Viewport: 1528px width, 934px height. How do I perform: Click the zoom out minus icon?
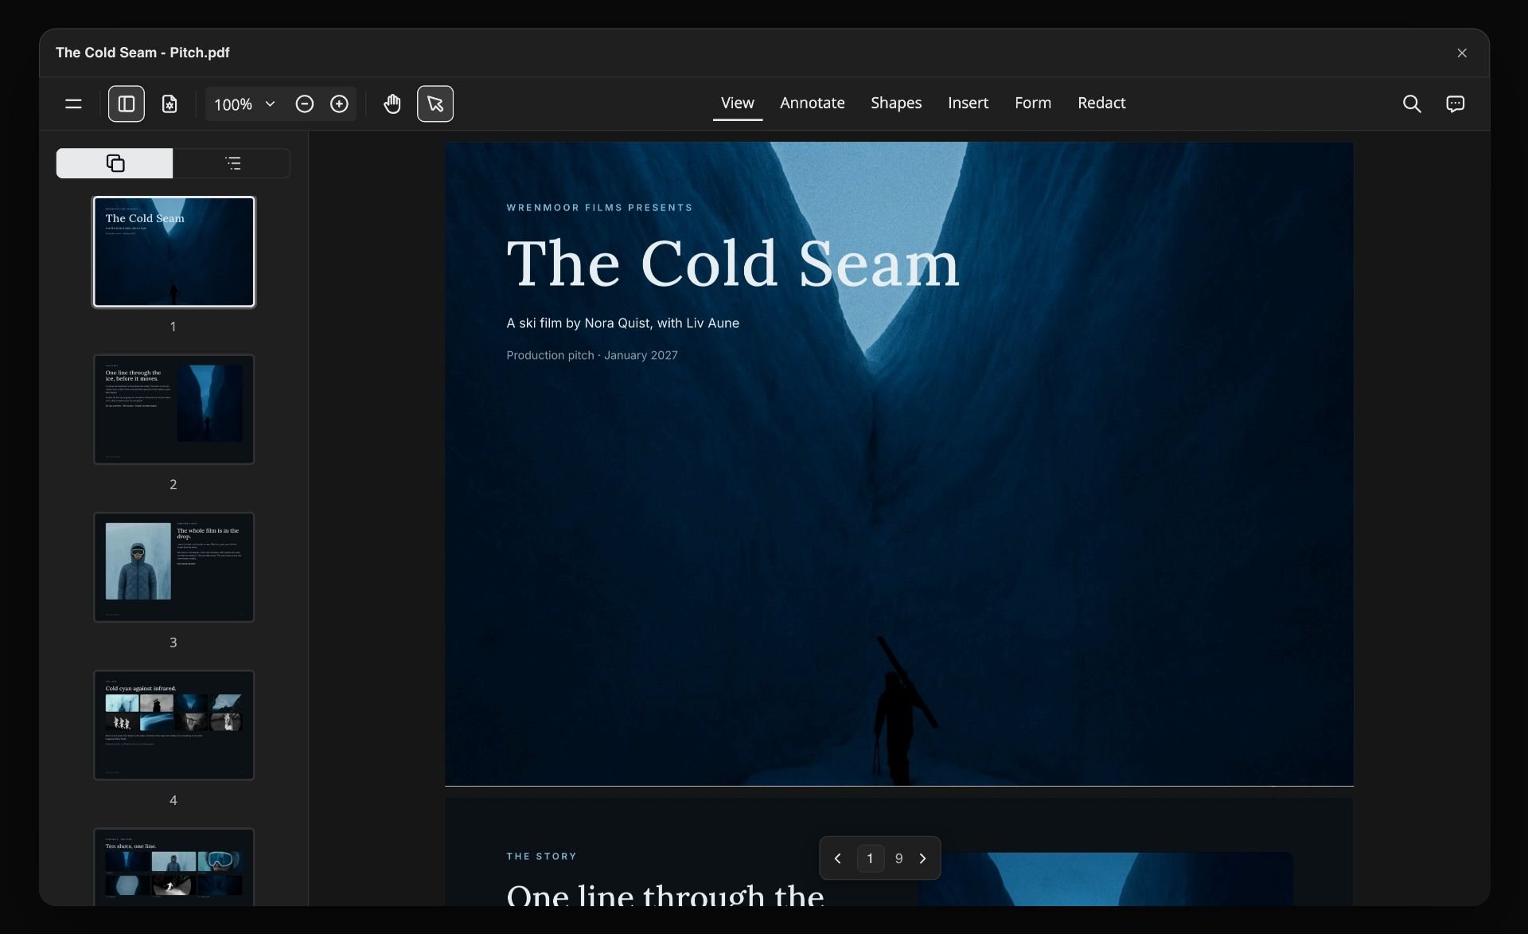[304, 104]
